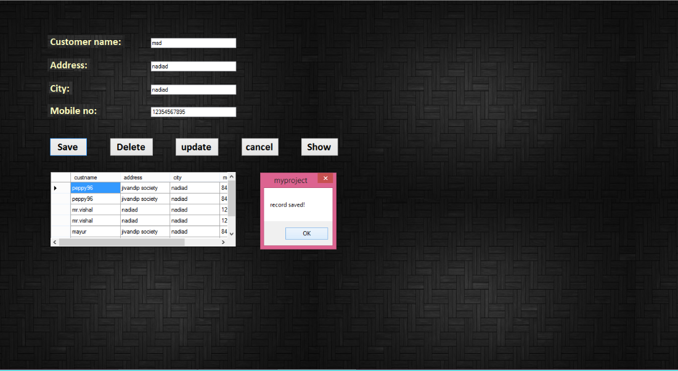Image resolution: width=678 pixels, height=371 pixels.
Task: Click the Customer name: label
Action: (x=86, y=42)
